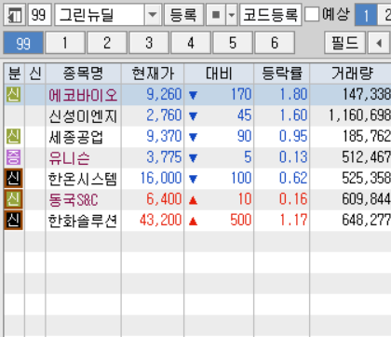
Task: Select the 한화솔루션 stock name
Action: point(83,221)
